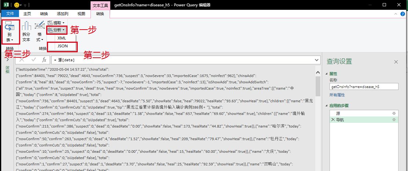Switch to the 视图 ribbon tab
Image resolution: width=408 pixels, height=171 pixels.
[81, 14]
